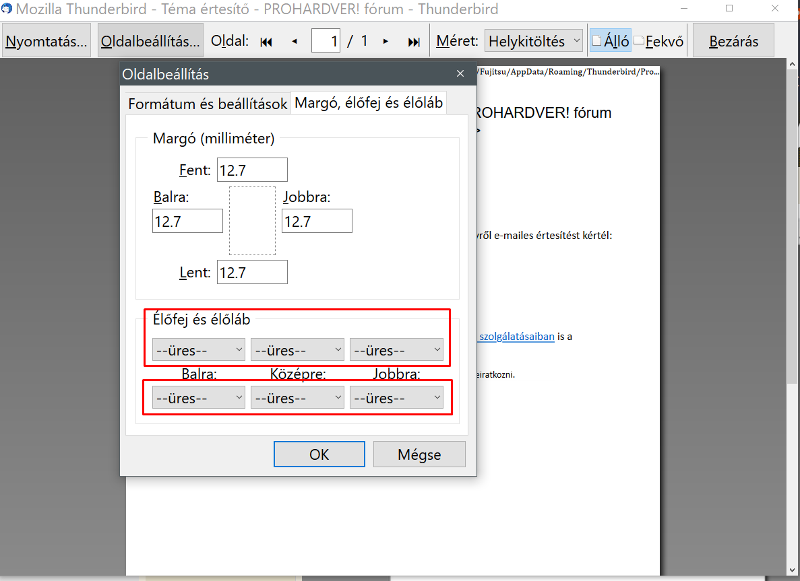Maximize the Thunderbird window
Image resolution: width=800 pixels, height=581 pixels.
(729, 8)
